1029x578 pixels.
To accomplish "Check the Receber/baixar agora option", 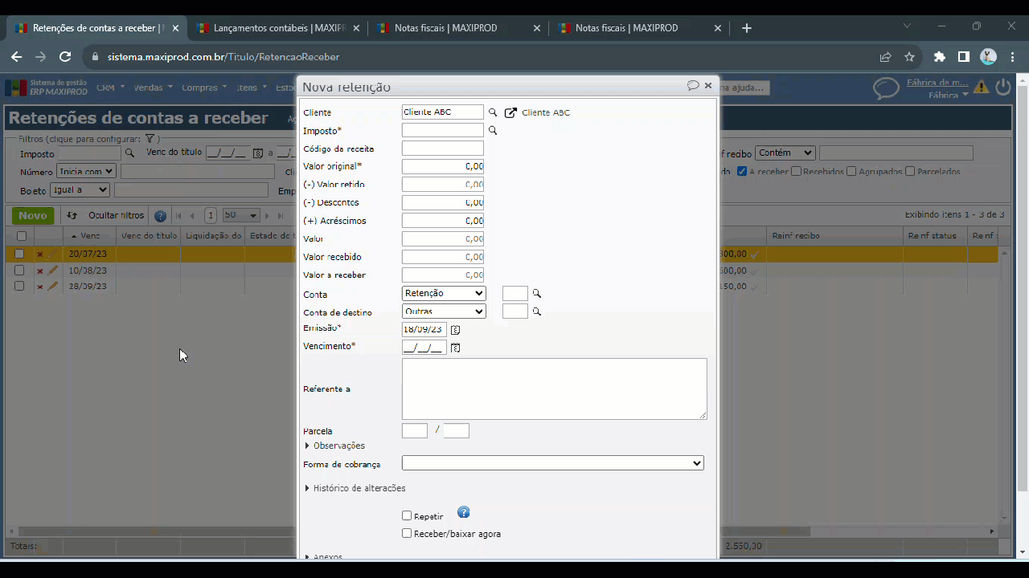I will coord(407,534).
